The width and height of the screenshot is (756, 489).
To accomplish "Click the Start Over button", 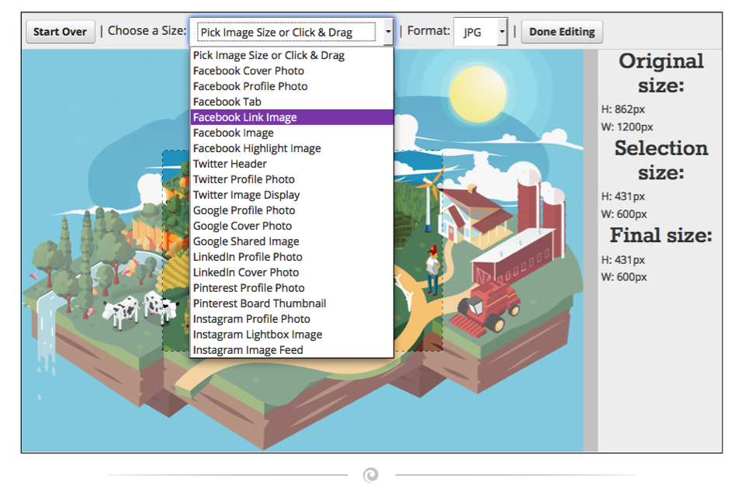I will tap(61, 32).
